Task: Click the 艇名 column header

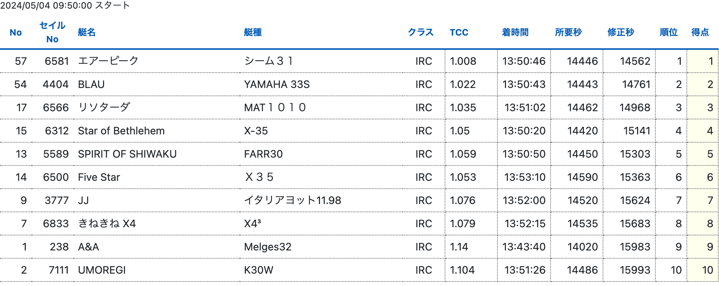Action: [86, 33]
